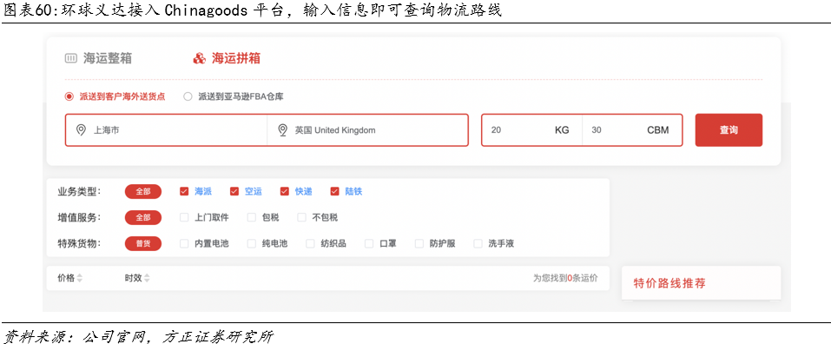This screenshot has width=831, height=344.
Task: Click the location pin icon next to 英国 United Kingdom
Action: 282,129
